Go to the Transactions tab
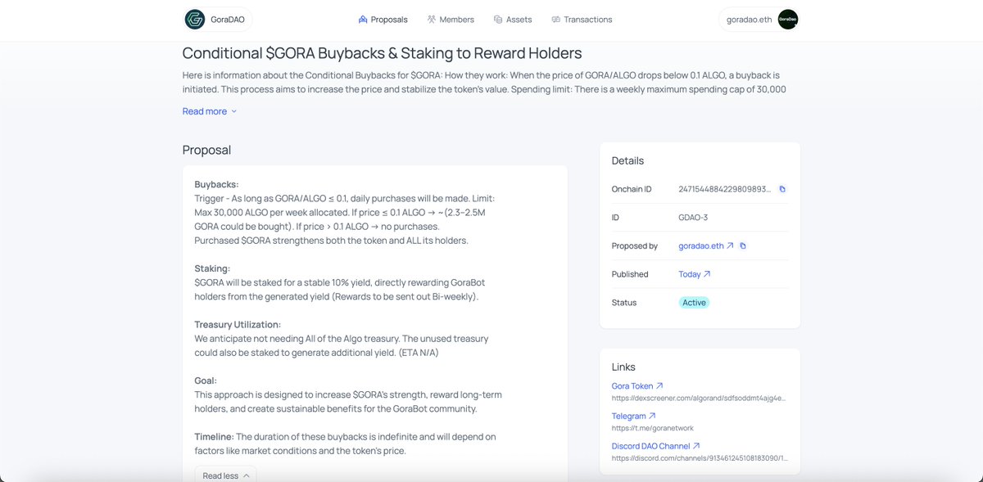The width and height of the screenshot is (983, 482). coord(582,19)
